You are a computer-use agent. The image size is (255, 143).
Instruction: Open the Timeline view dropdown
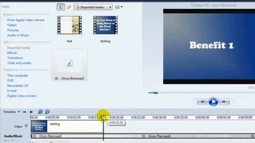(x=12, y=112)
